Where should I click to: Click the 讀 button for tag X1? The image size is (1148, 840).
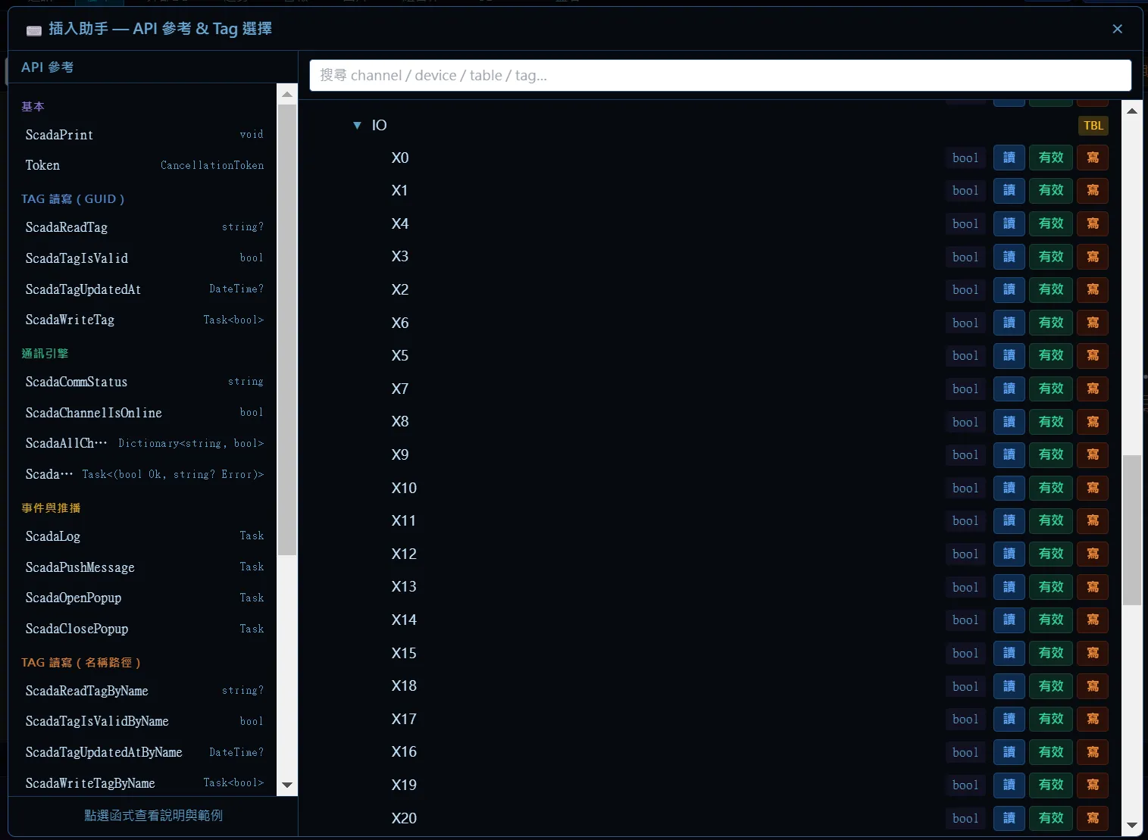(x=1009, y=191)
